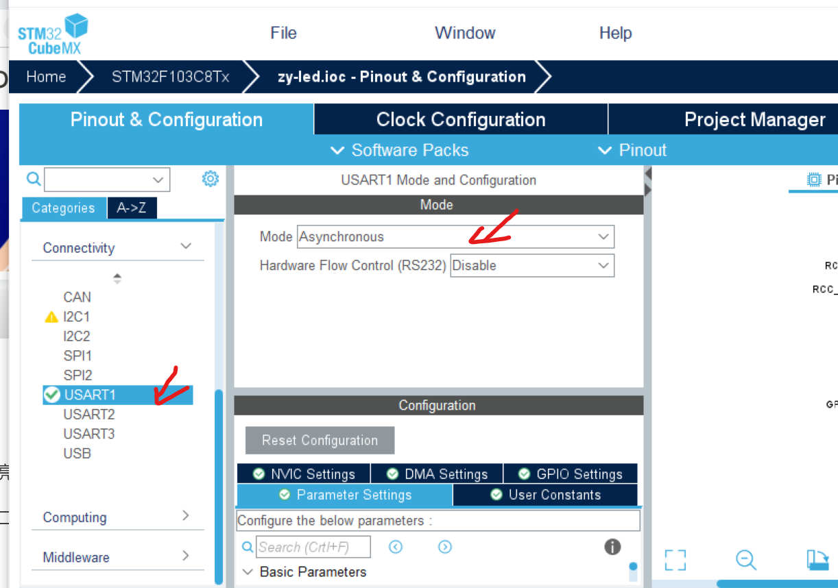Image resolution: width=838 pixels, height=588 pixels.
Task: Open the peripheral search combo box
Action: [107, 180]
